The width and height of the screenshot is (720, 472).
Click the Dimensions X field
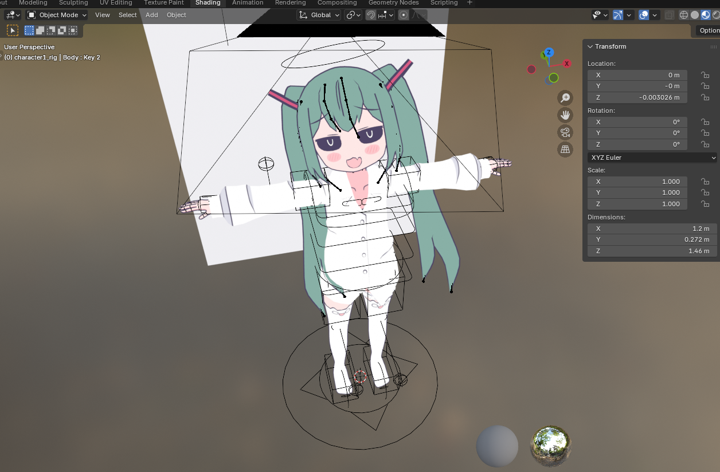tap(652, 229)
